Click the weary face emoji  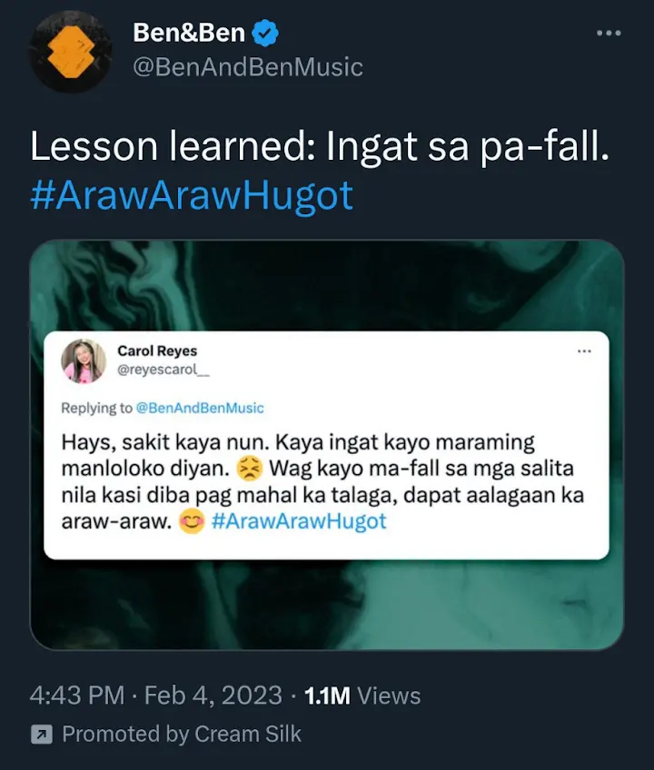point(250,469)
